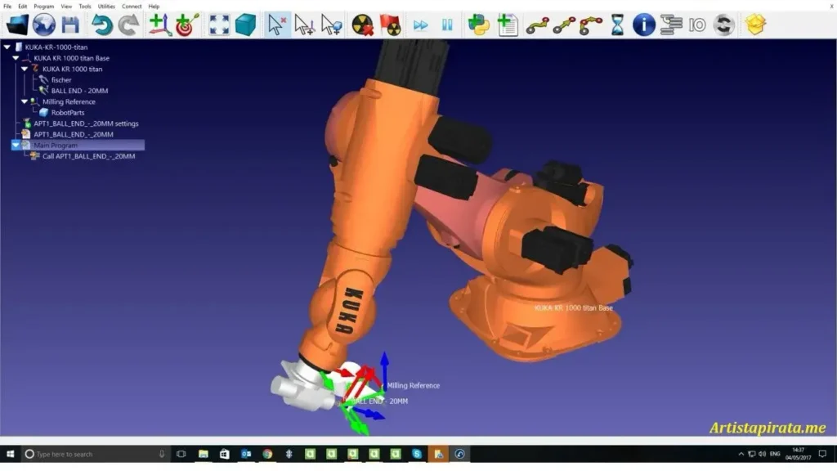Image resolution: width=837 pixels, height=471 pixels.
Task: Click the blue information icon
Action: pos(644,25)
